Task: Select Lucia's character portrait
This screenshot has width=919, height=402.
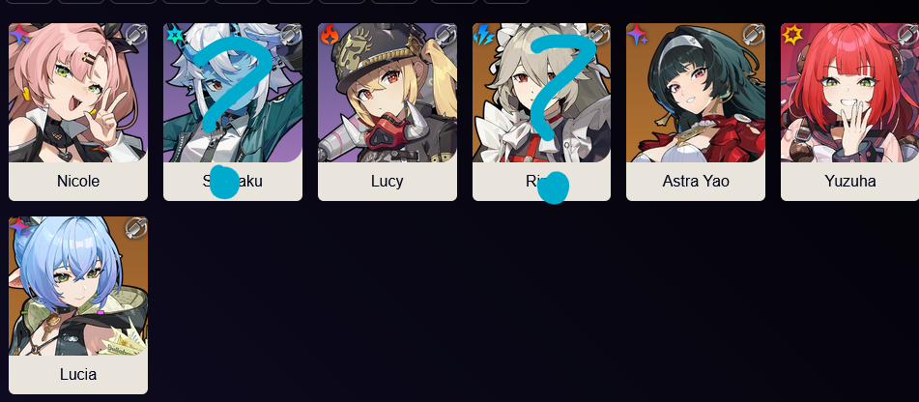Action: [x=78, y=286]
